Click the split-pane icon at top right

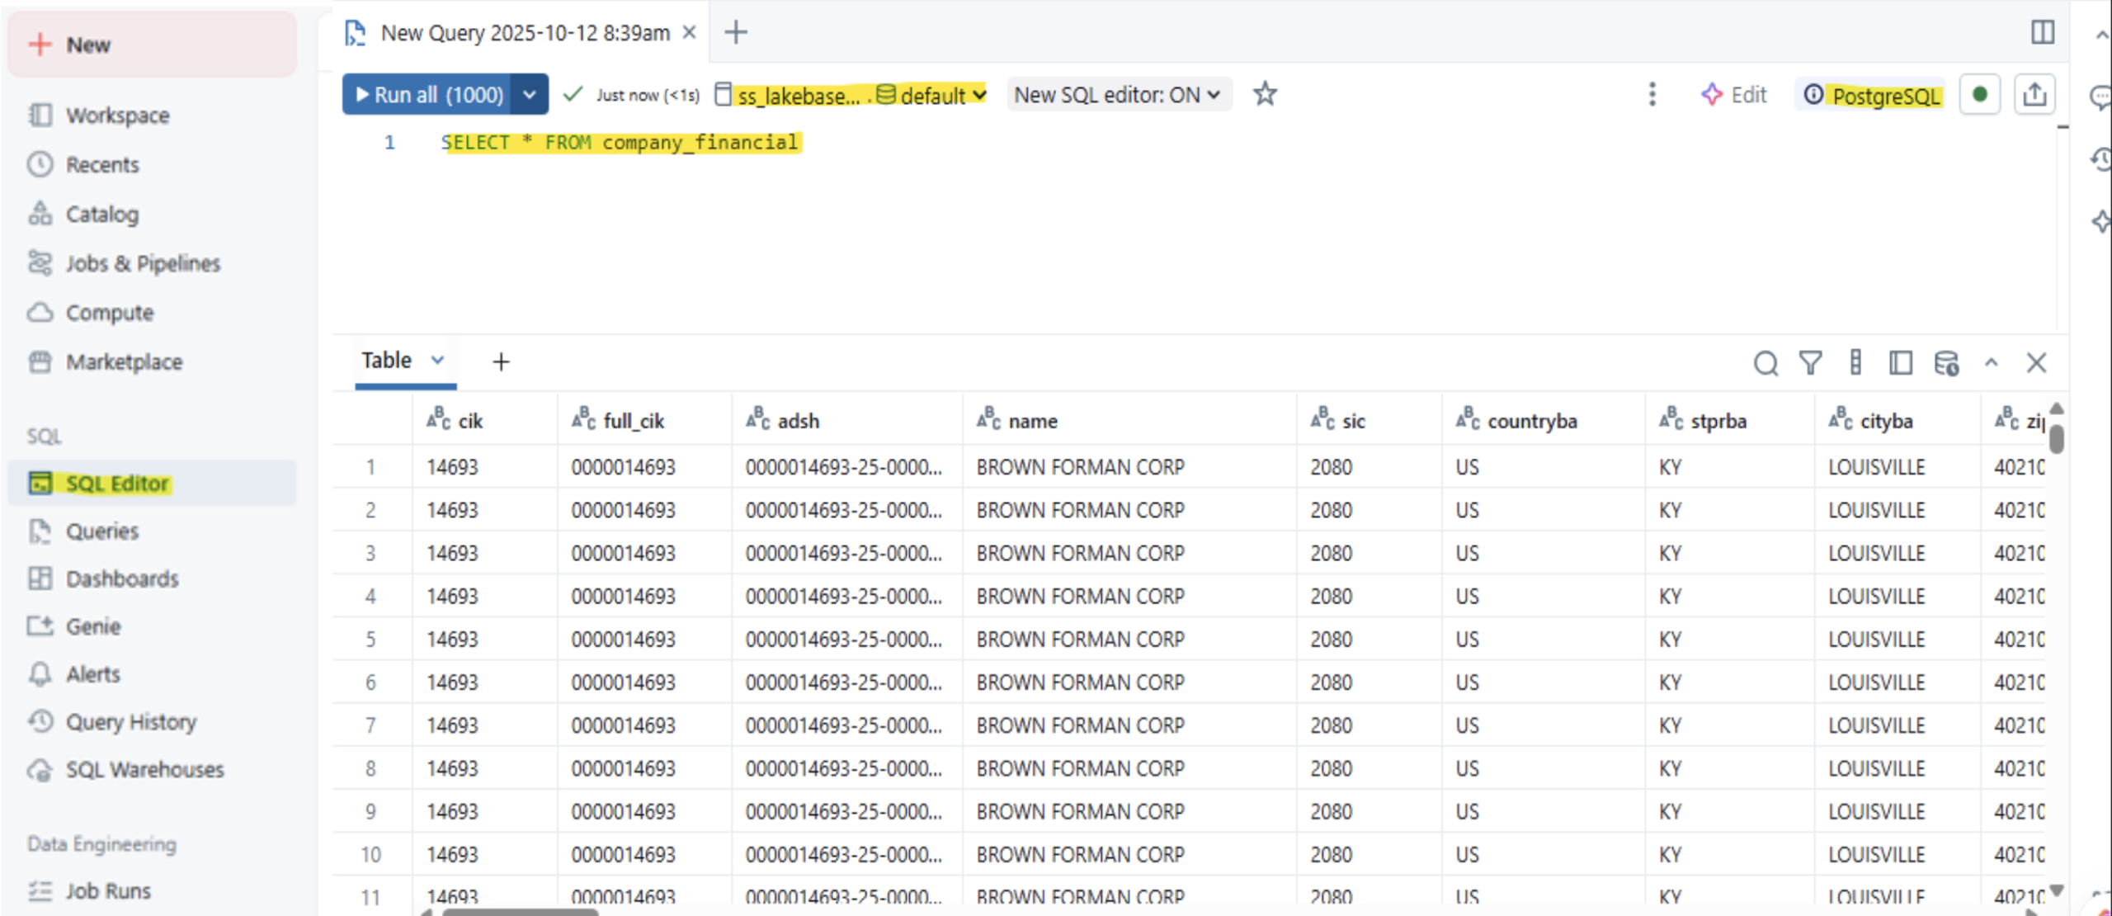[x=2042, y=32]
